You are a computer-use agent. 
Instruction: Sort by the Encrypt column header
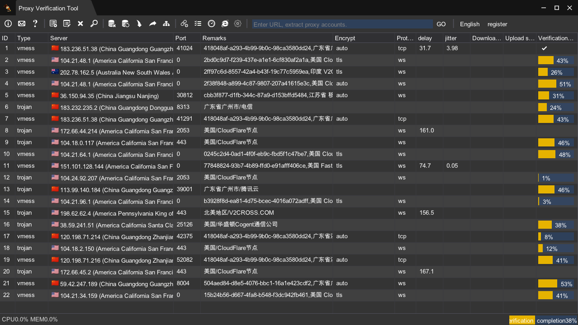click(364, 38)
